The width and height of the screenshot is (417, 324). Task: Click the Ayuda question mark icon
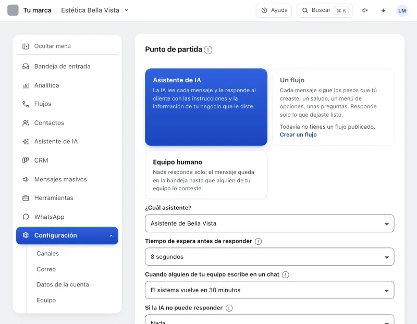264,10
